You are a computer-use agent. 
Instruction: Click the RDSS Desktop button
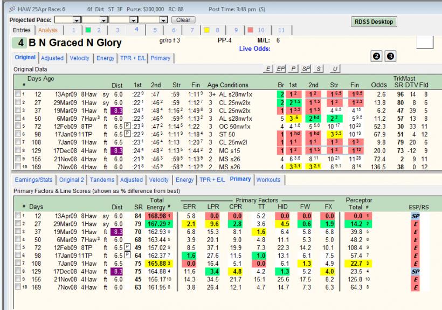pyautogui.click(x=374, y=22)
